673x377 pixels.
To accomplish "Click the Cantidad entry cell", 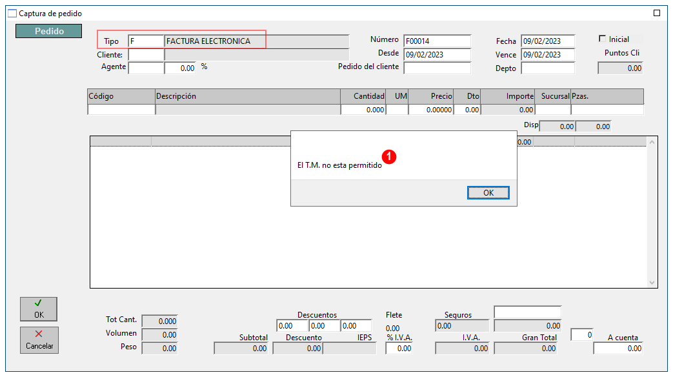I will (363, 110).
